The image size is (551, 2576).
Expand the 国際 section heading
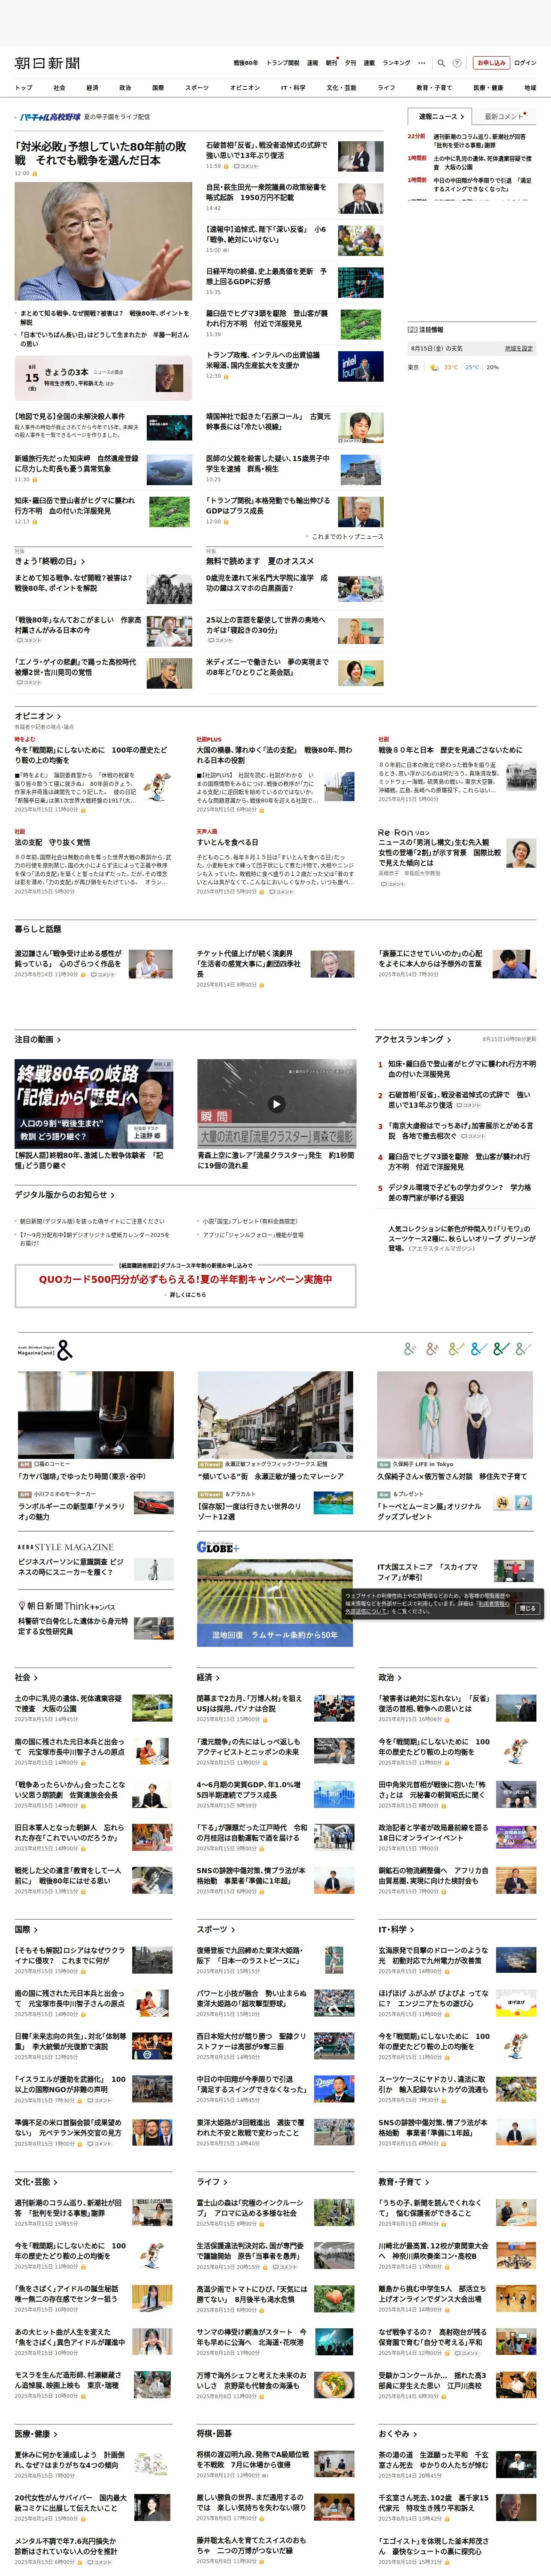(26, 1929)
